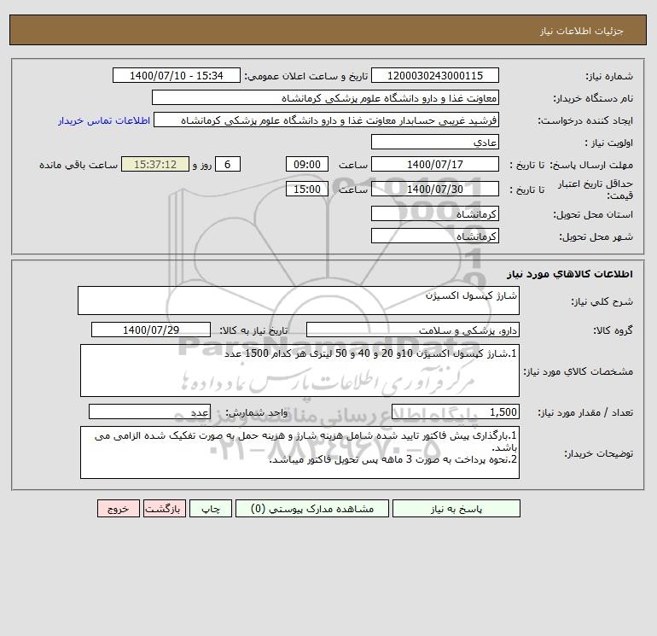Click the شرح کلی نیاز text area

click(x=299, y=300)
